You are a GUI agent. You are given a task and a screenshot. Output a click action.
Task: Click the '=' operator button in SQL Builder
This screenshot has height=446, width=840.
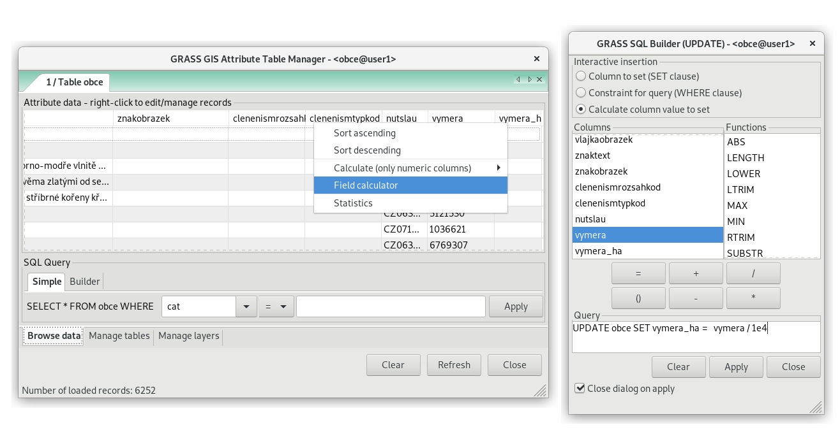(x=638, y=273)
